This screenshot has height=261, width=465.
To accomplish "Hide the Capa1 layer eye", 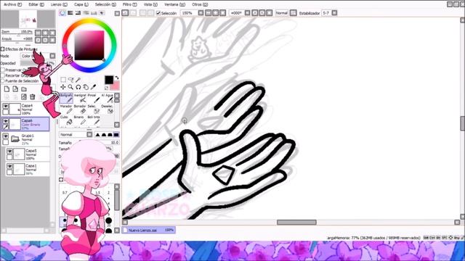I will [x=9, y=166].
